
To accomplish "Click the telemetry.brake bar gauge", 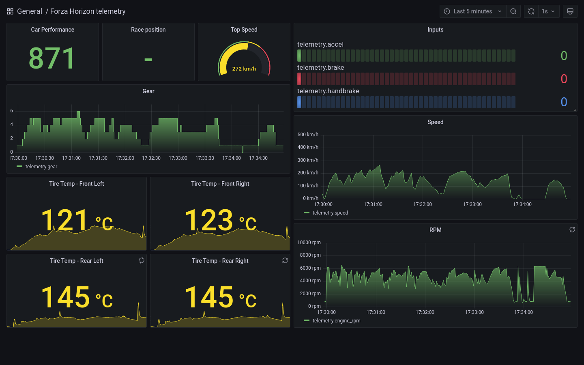I will 406,79.
